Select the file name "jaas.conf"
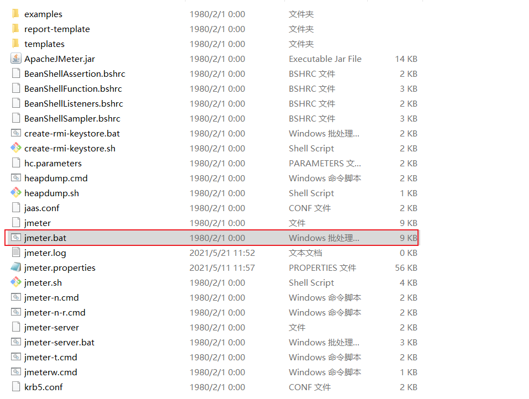 42,208
